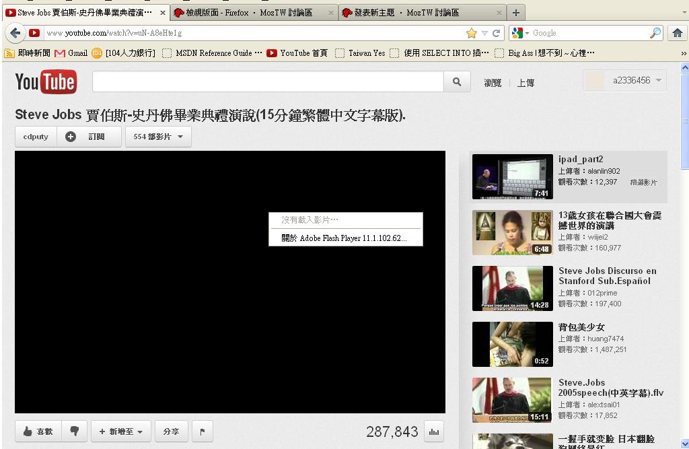Dislike the video with thumbs-down button
Screen dimensions: 689x449
[x=75, y=431]
